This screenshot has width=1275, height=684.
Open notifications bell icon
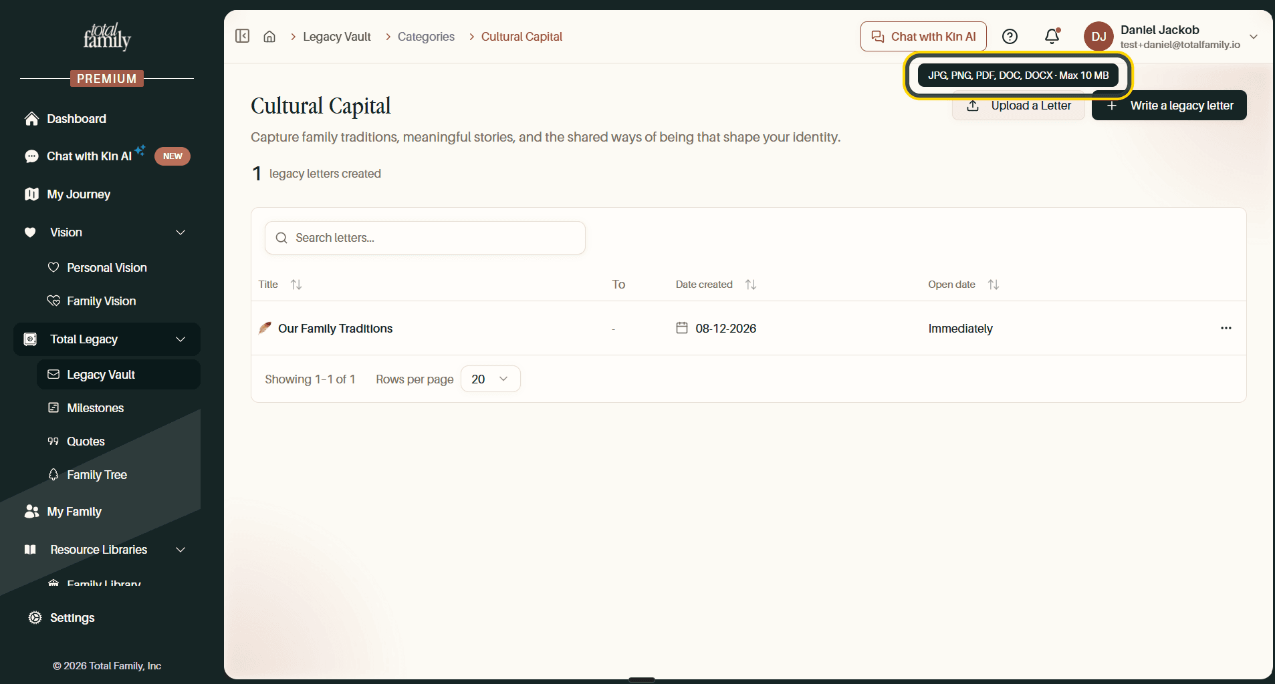pos(1052,36)
